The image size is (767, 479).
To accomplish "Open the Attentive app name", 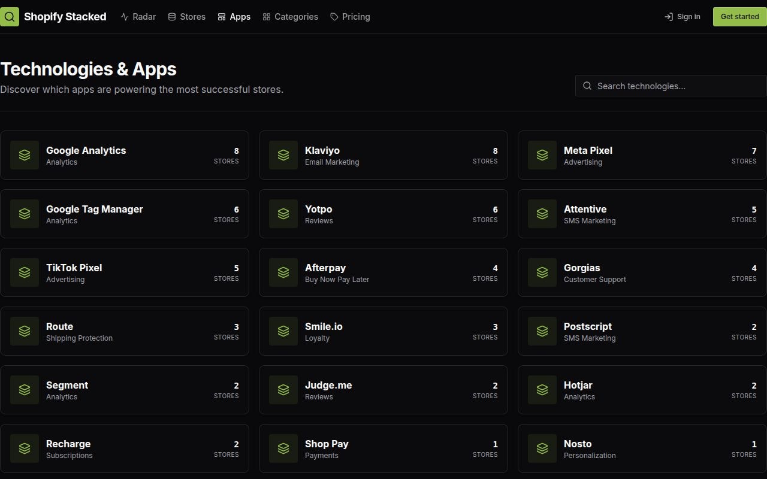I will pos(585,209).
